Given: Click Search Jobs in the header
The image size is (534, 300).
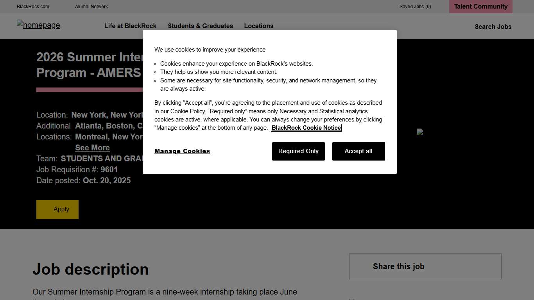Looking at the screenshot, I should point(493,27).
